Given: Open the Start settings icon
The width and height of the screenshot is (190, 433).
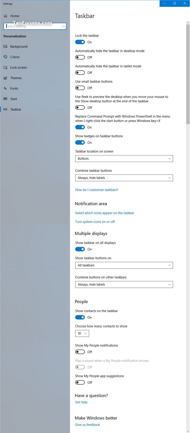Looking at the screenshot, I should [x=5, y=99].
